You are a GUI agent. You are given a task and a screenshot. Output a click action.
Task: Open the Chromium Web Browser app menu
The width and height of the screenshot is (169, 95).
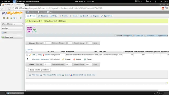pos(26,2)
